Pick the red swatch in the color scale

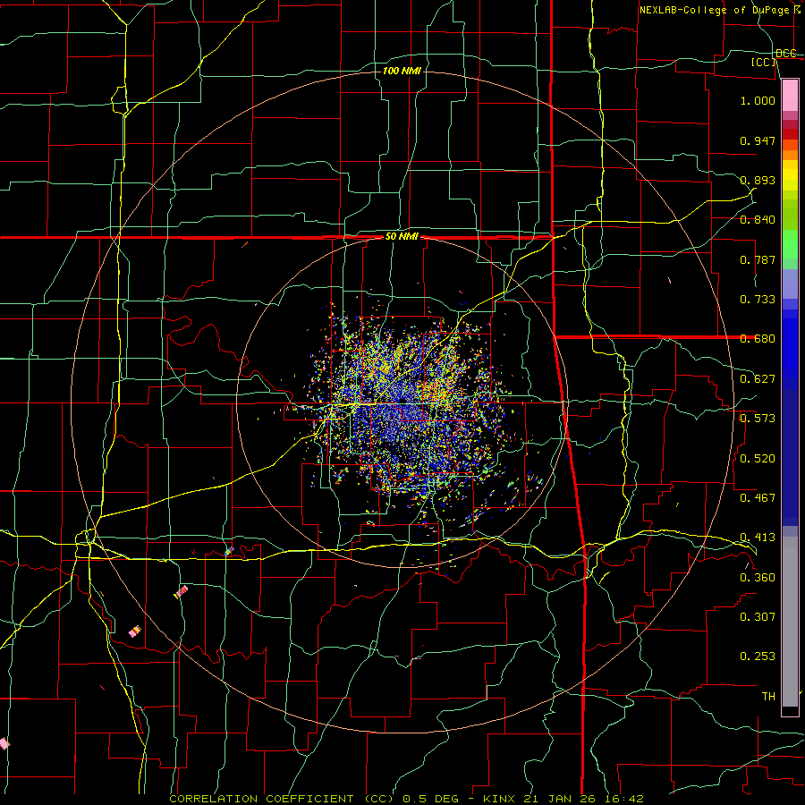tap(790, 134)
